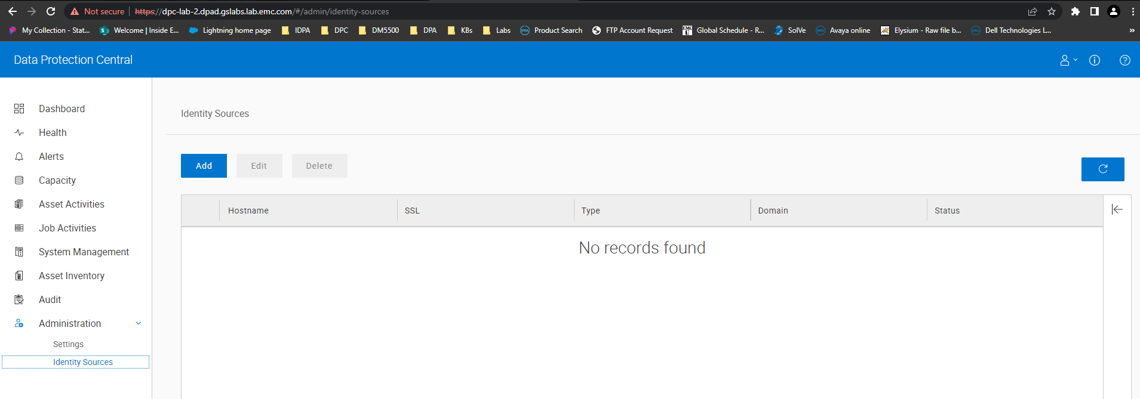1140x399 pixels.
Task: Open the DPA bookmark folder
Action: [423, 30]
